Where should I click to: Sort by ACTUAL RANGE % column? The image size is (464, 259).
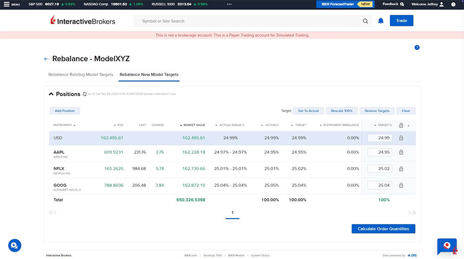click(x=230, y=125)
